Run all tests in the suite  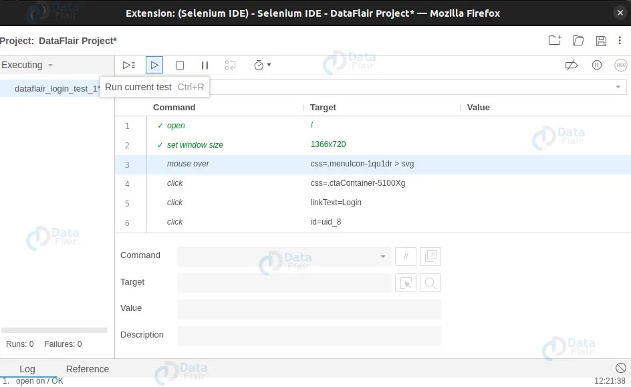pos(128,65)
